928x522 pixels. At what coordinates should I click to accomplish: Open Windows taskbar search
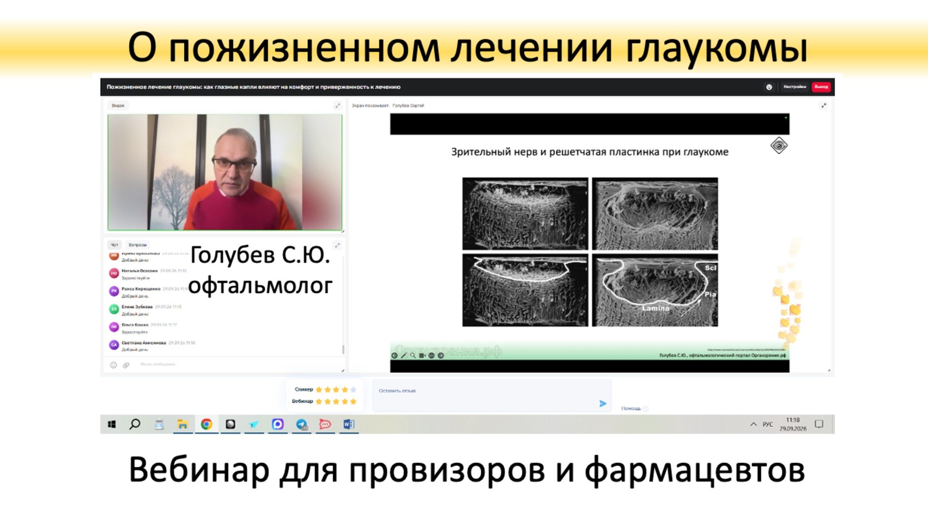pyautogui.click(x=135, y=424)
